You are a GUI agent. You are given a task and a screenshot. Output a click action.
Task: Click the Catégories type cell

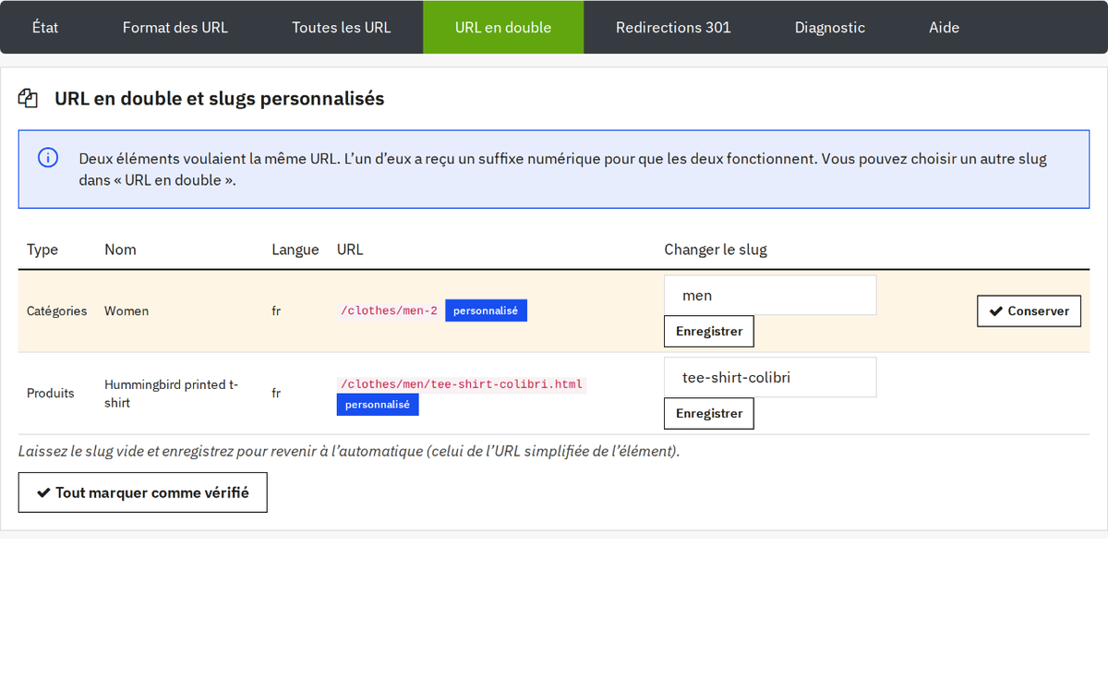(57, 311)
